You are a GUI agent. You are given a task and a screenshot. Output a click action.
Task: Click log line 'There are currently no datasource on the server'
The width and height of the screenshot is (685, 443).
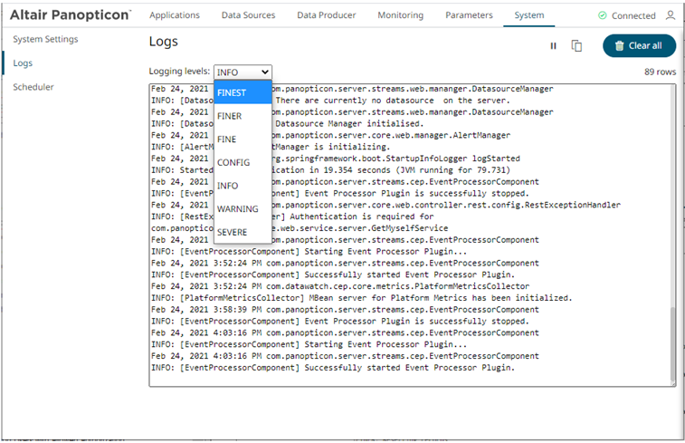coord(330,101)
